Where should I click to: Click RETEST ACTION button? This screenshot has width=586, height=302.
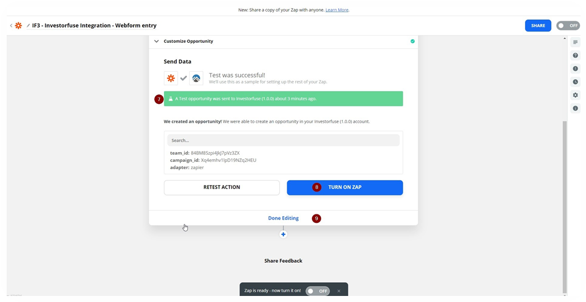[x=221, y=187]
